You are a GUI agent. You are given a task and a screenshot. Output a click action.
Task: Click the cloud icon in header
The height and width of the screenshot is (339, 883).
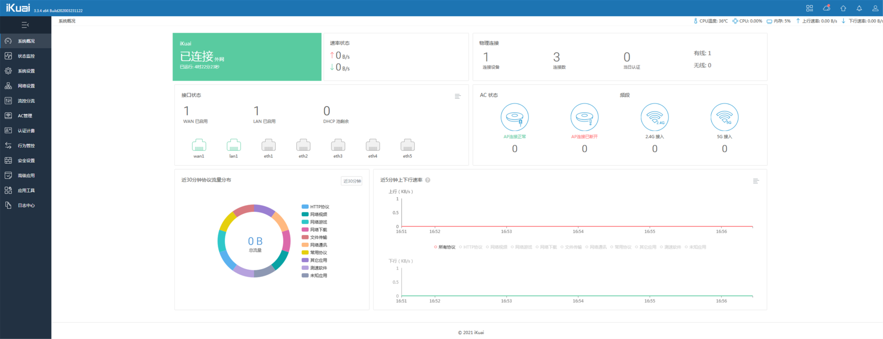tap(826, 8)
